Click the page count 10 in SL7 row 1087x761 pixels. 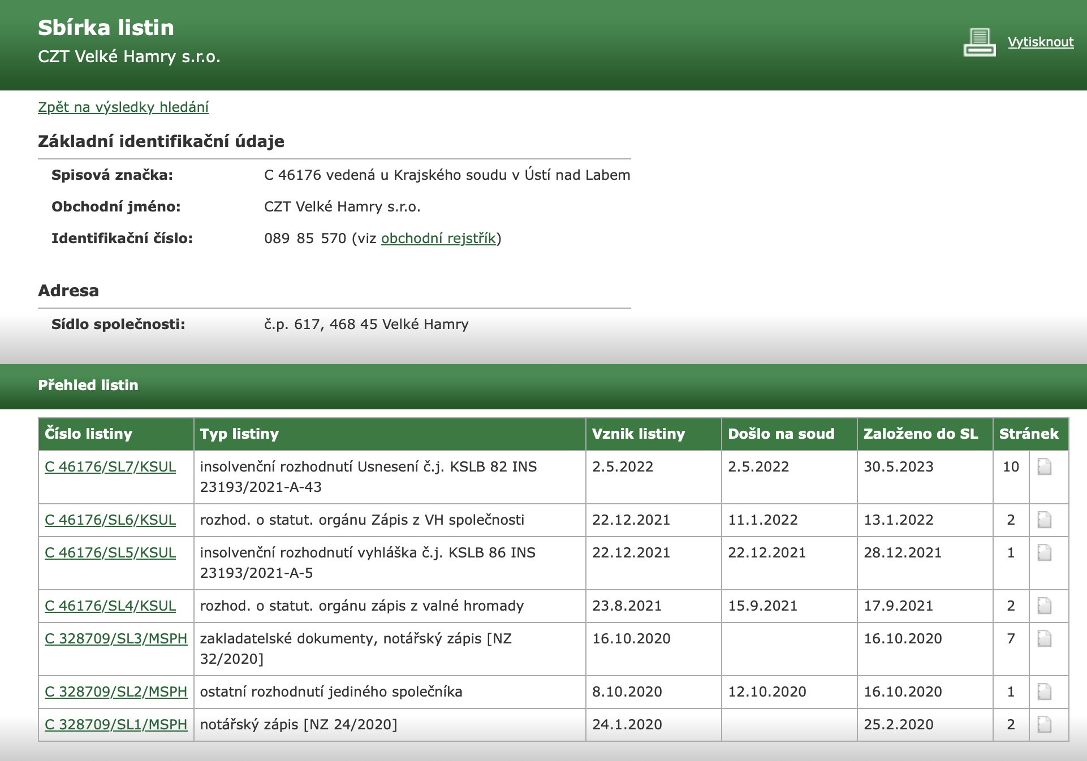[1011, 467]
